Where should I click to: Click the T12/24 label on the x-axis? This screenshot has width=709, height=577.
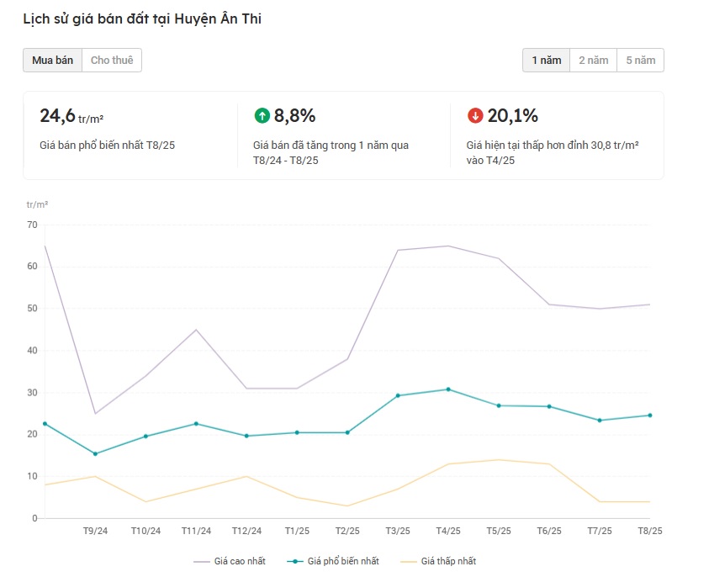click(246, 532)
